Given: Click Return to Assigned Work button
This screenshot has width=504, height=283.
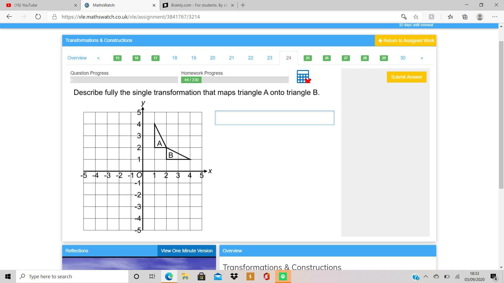Looking at the screenshot, I should coord(406,41).
